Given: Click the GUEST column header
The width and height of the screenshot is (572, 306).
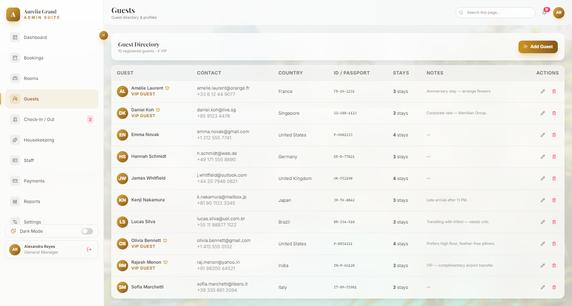Looking at the screenshot, I should pos(125,73).
